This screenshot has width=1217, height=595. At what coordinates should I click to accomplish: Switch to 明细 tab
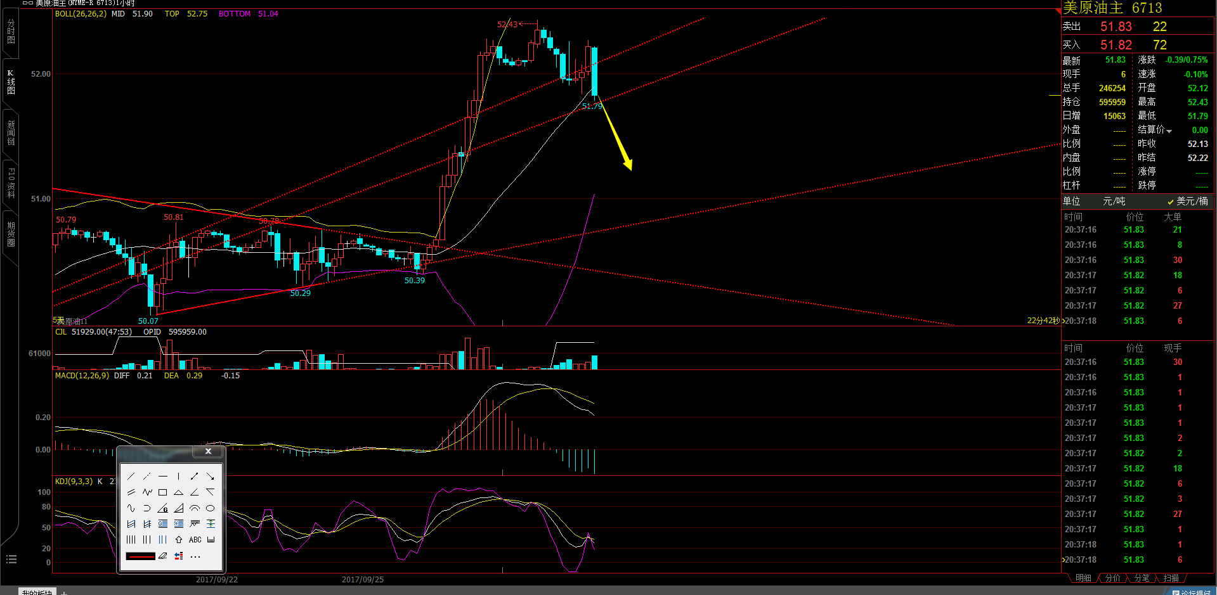(1083, 578)
